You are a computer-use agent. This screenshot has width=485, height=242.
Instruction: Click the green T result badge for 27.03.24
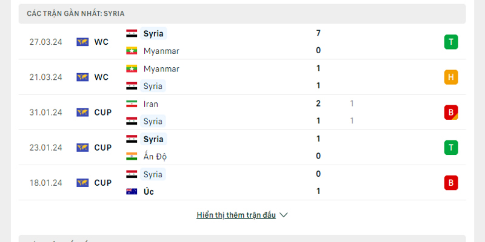pos(450,42)
